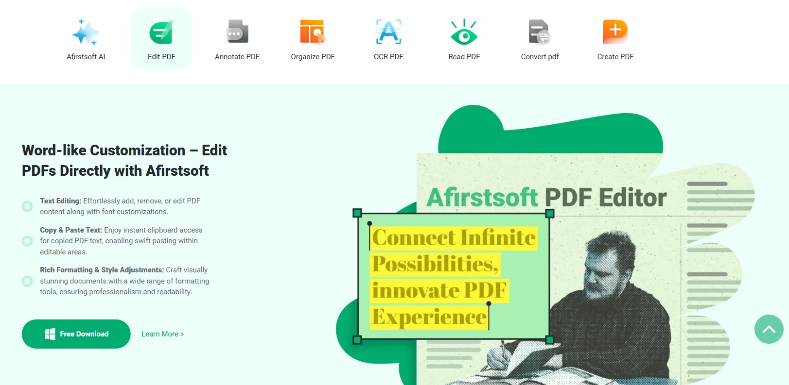Select the Convert pdf document icon
Image resolution: width=789 pixels, height=385 pixels.
[539, 32]
